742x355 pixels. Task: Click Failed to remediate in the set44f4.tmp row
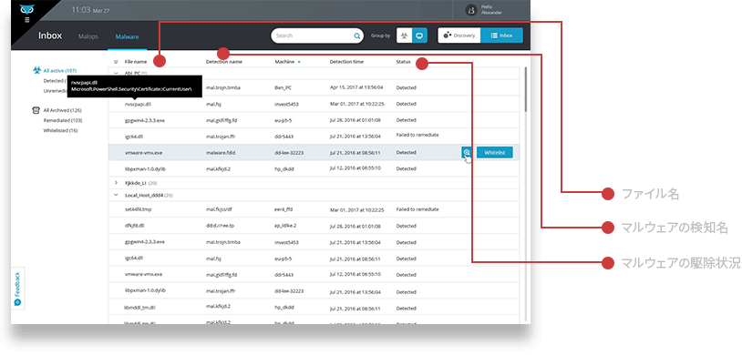417,209
